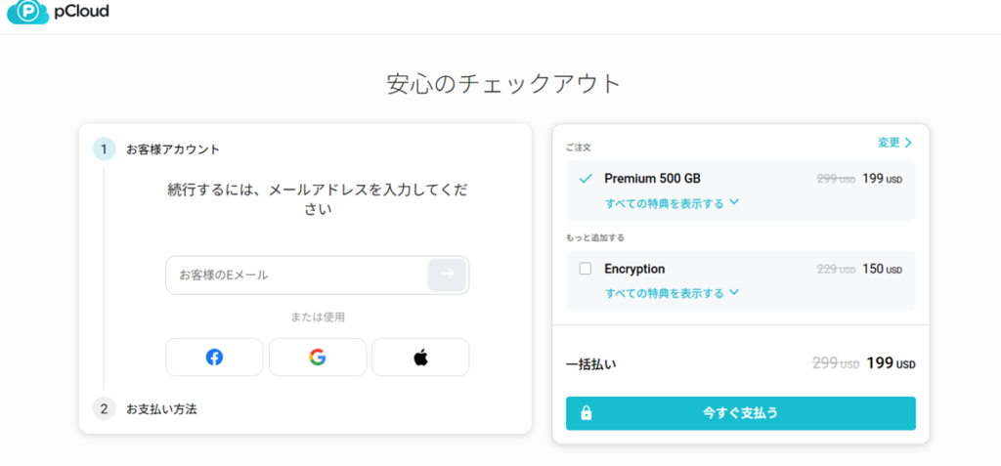This screenshot has width=1001, height=466.
Task: Click the pCloud logo icon
Action: [26, 11]
